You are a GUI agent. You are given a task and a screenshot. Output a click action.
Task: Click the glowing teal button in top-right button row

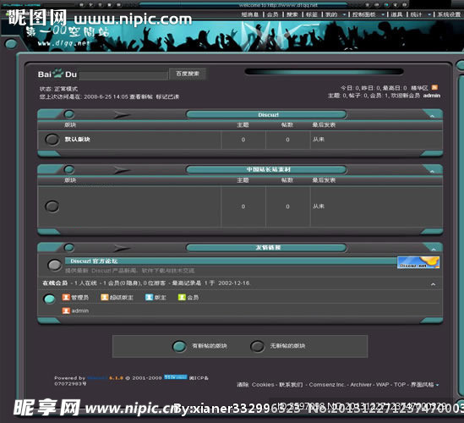pos(386,5)
